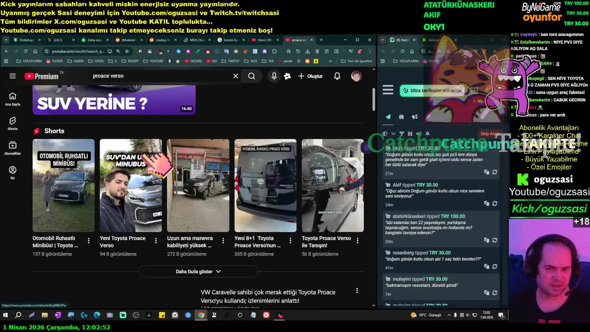
Task: Click the Oluştur create button
Action: (x=310, y=76)
